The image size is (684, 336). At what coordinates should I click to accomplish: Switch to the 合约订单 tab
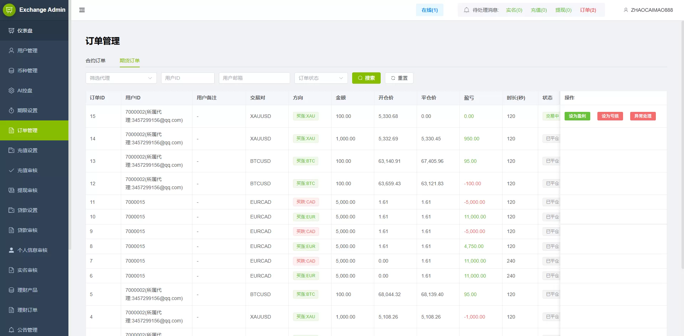coord(96,61)
